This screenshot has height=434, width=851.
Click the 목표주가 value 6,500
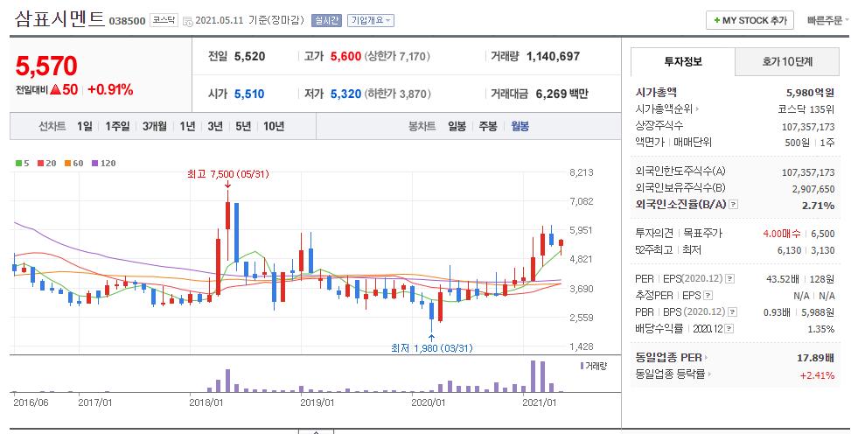(x=823, y=234)
